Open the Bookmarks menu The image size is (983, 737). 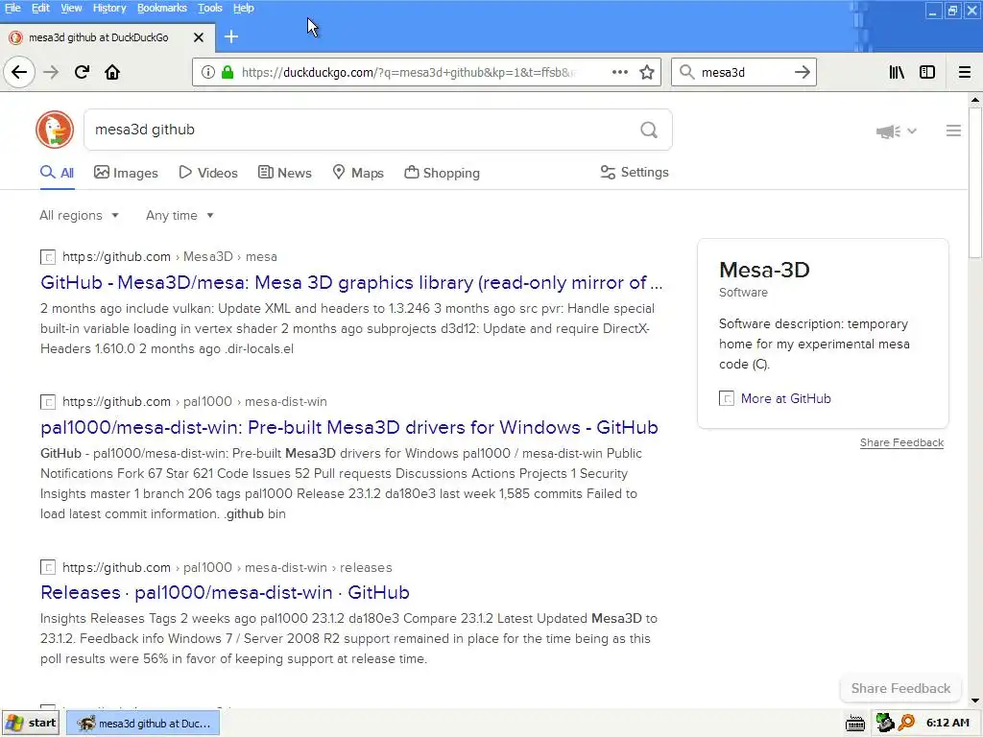tap(161, 8)
